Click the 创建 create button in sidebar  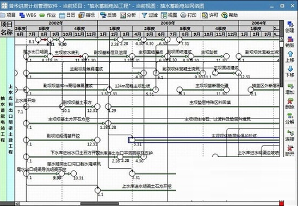pyautogui.click(x=290, y=27)
